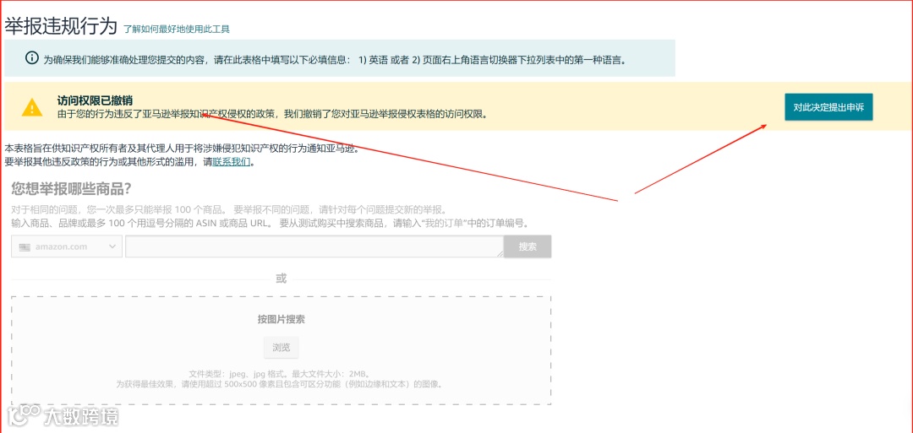The width and height of the screenshot is (913, 433).
Task: Click the 搜索 search button
Action: pos(528,246)
